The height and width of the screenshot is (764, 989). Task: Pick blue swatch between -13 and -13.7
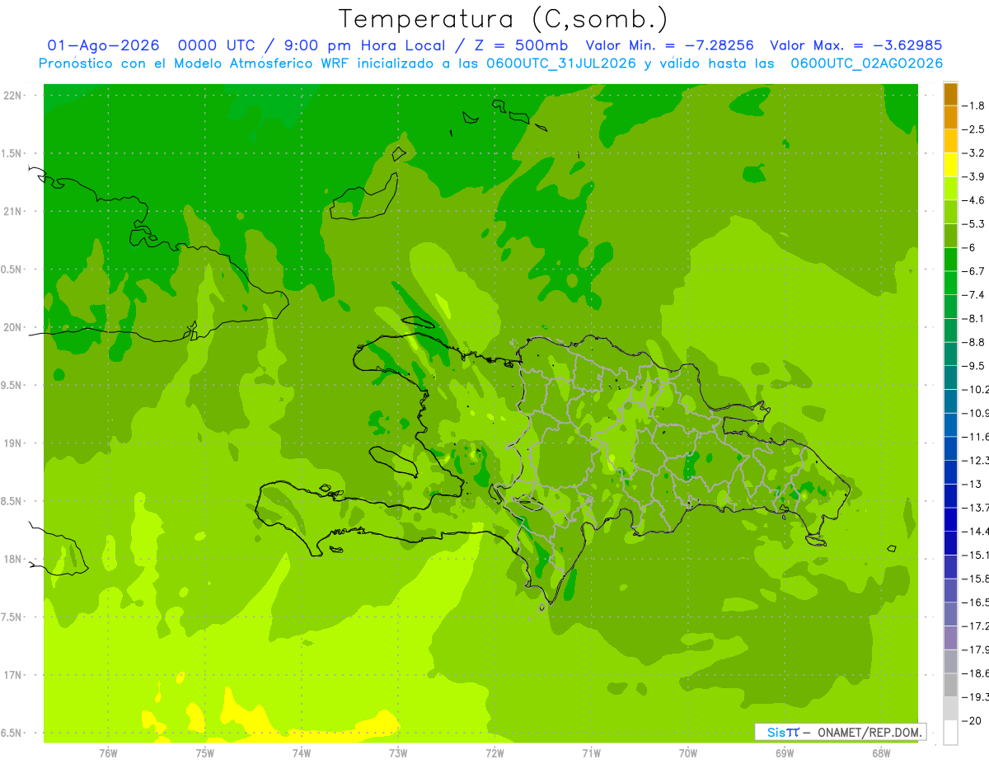pos(950,495)
